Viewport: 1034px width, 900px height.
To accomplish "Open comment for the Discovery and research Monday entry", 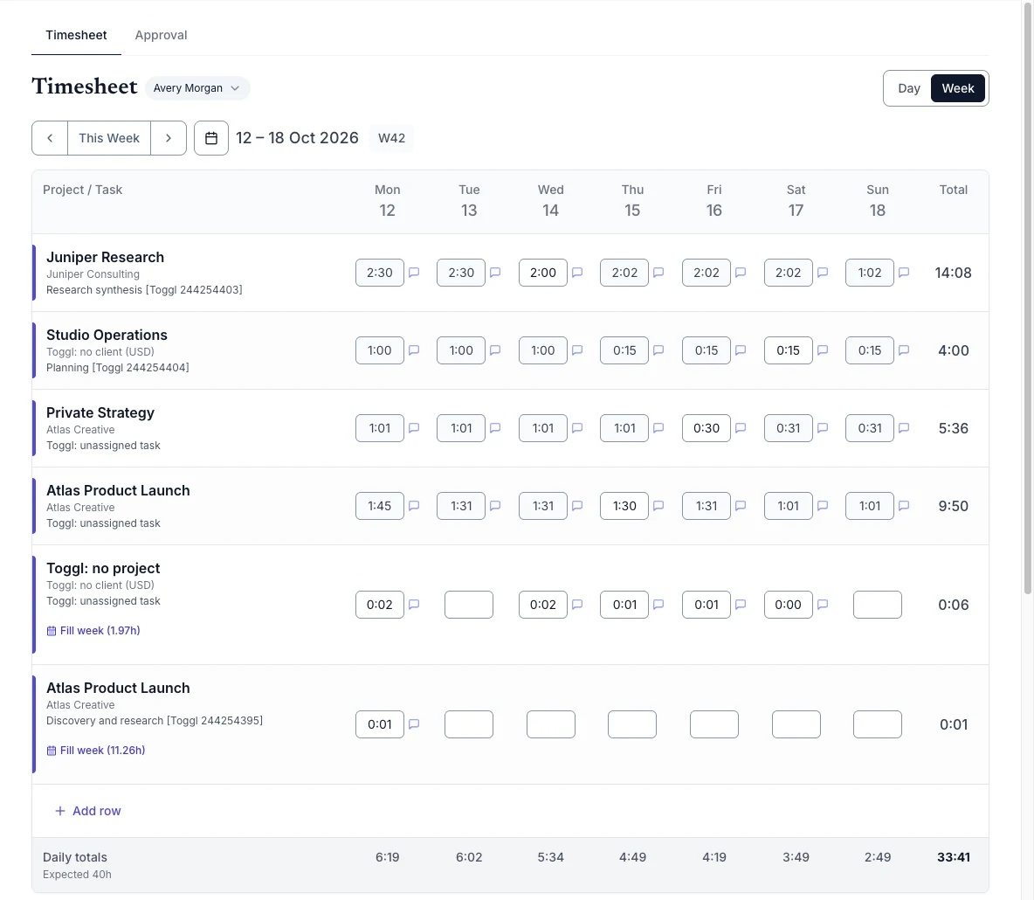I will pyautogui.click(x=414, y=724).
